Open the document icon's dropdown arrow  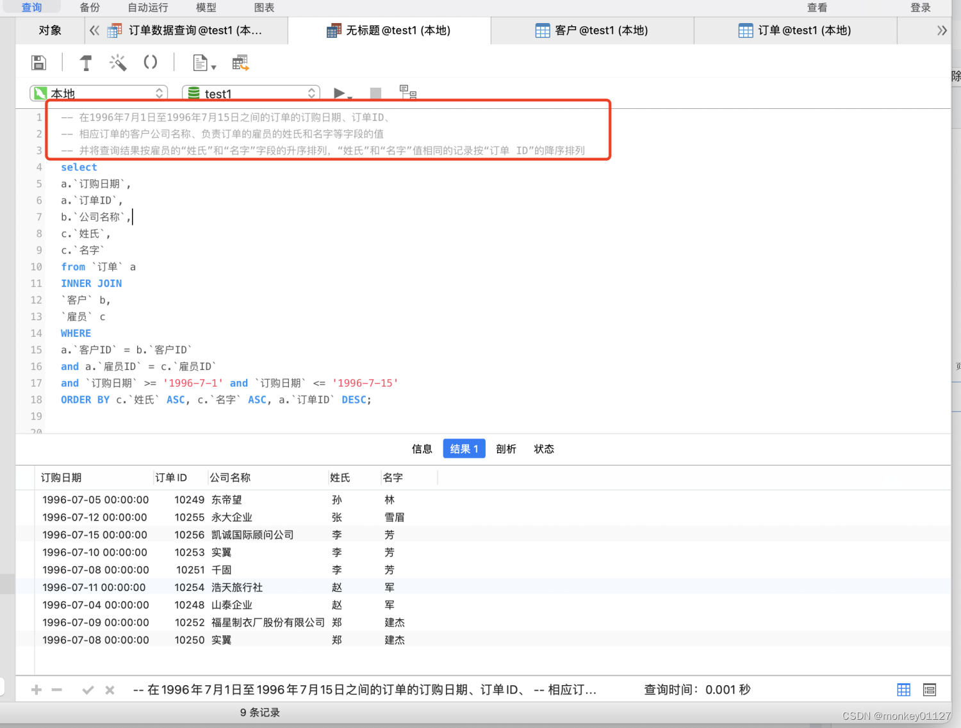point(213,67)
